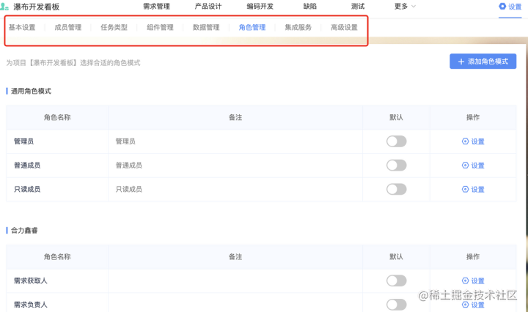Expand the 更多 dropdown

point(405,7)
